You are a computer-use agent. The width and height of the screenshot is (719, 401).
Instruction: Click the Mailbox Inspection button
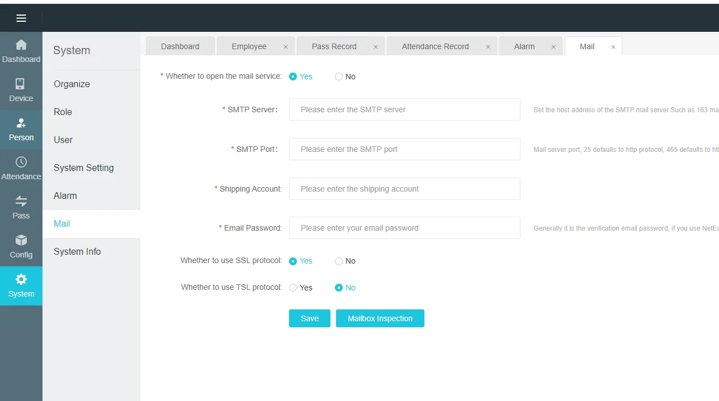[380, 318]
